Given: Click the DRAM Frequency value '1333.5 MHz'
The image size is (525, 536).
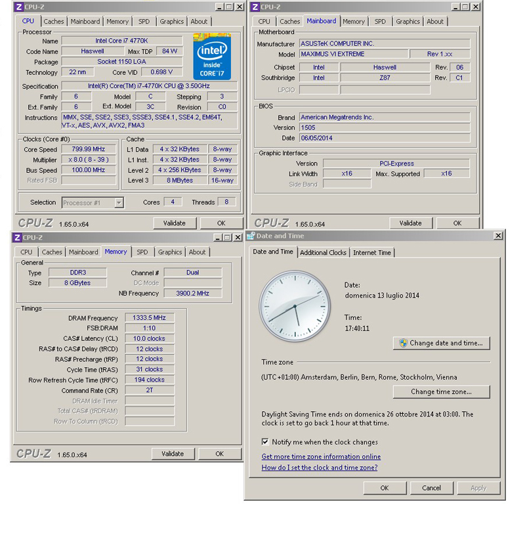Looking at the screenshot, I should 150,317.
